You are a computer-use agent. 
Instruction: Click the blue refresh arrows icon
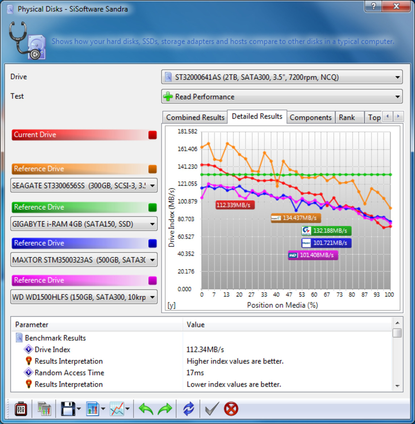188,409
